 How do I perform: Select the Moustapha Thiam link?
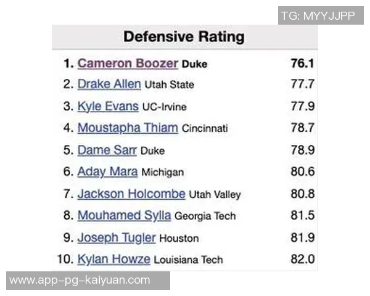click(x=128, y=128)
